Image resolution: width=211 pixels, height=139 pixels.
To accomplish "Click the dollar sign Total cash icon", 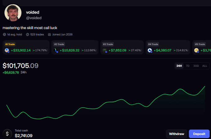I will click(x=7, y=134).
